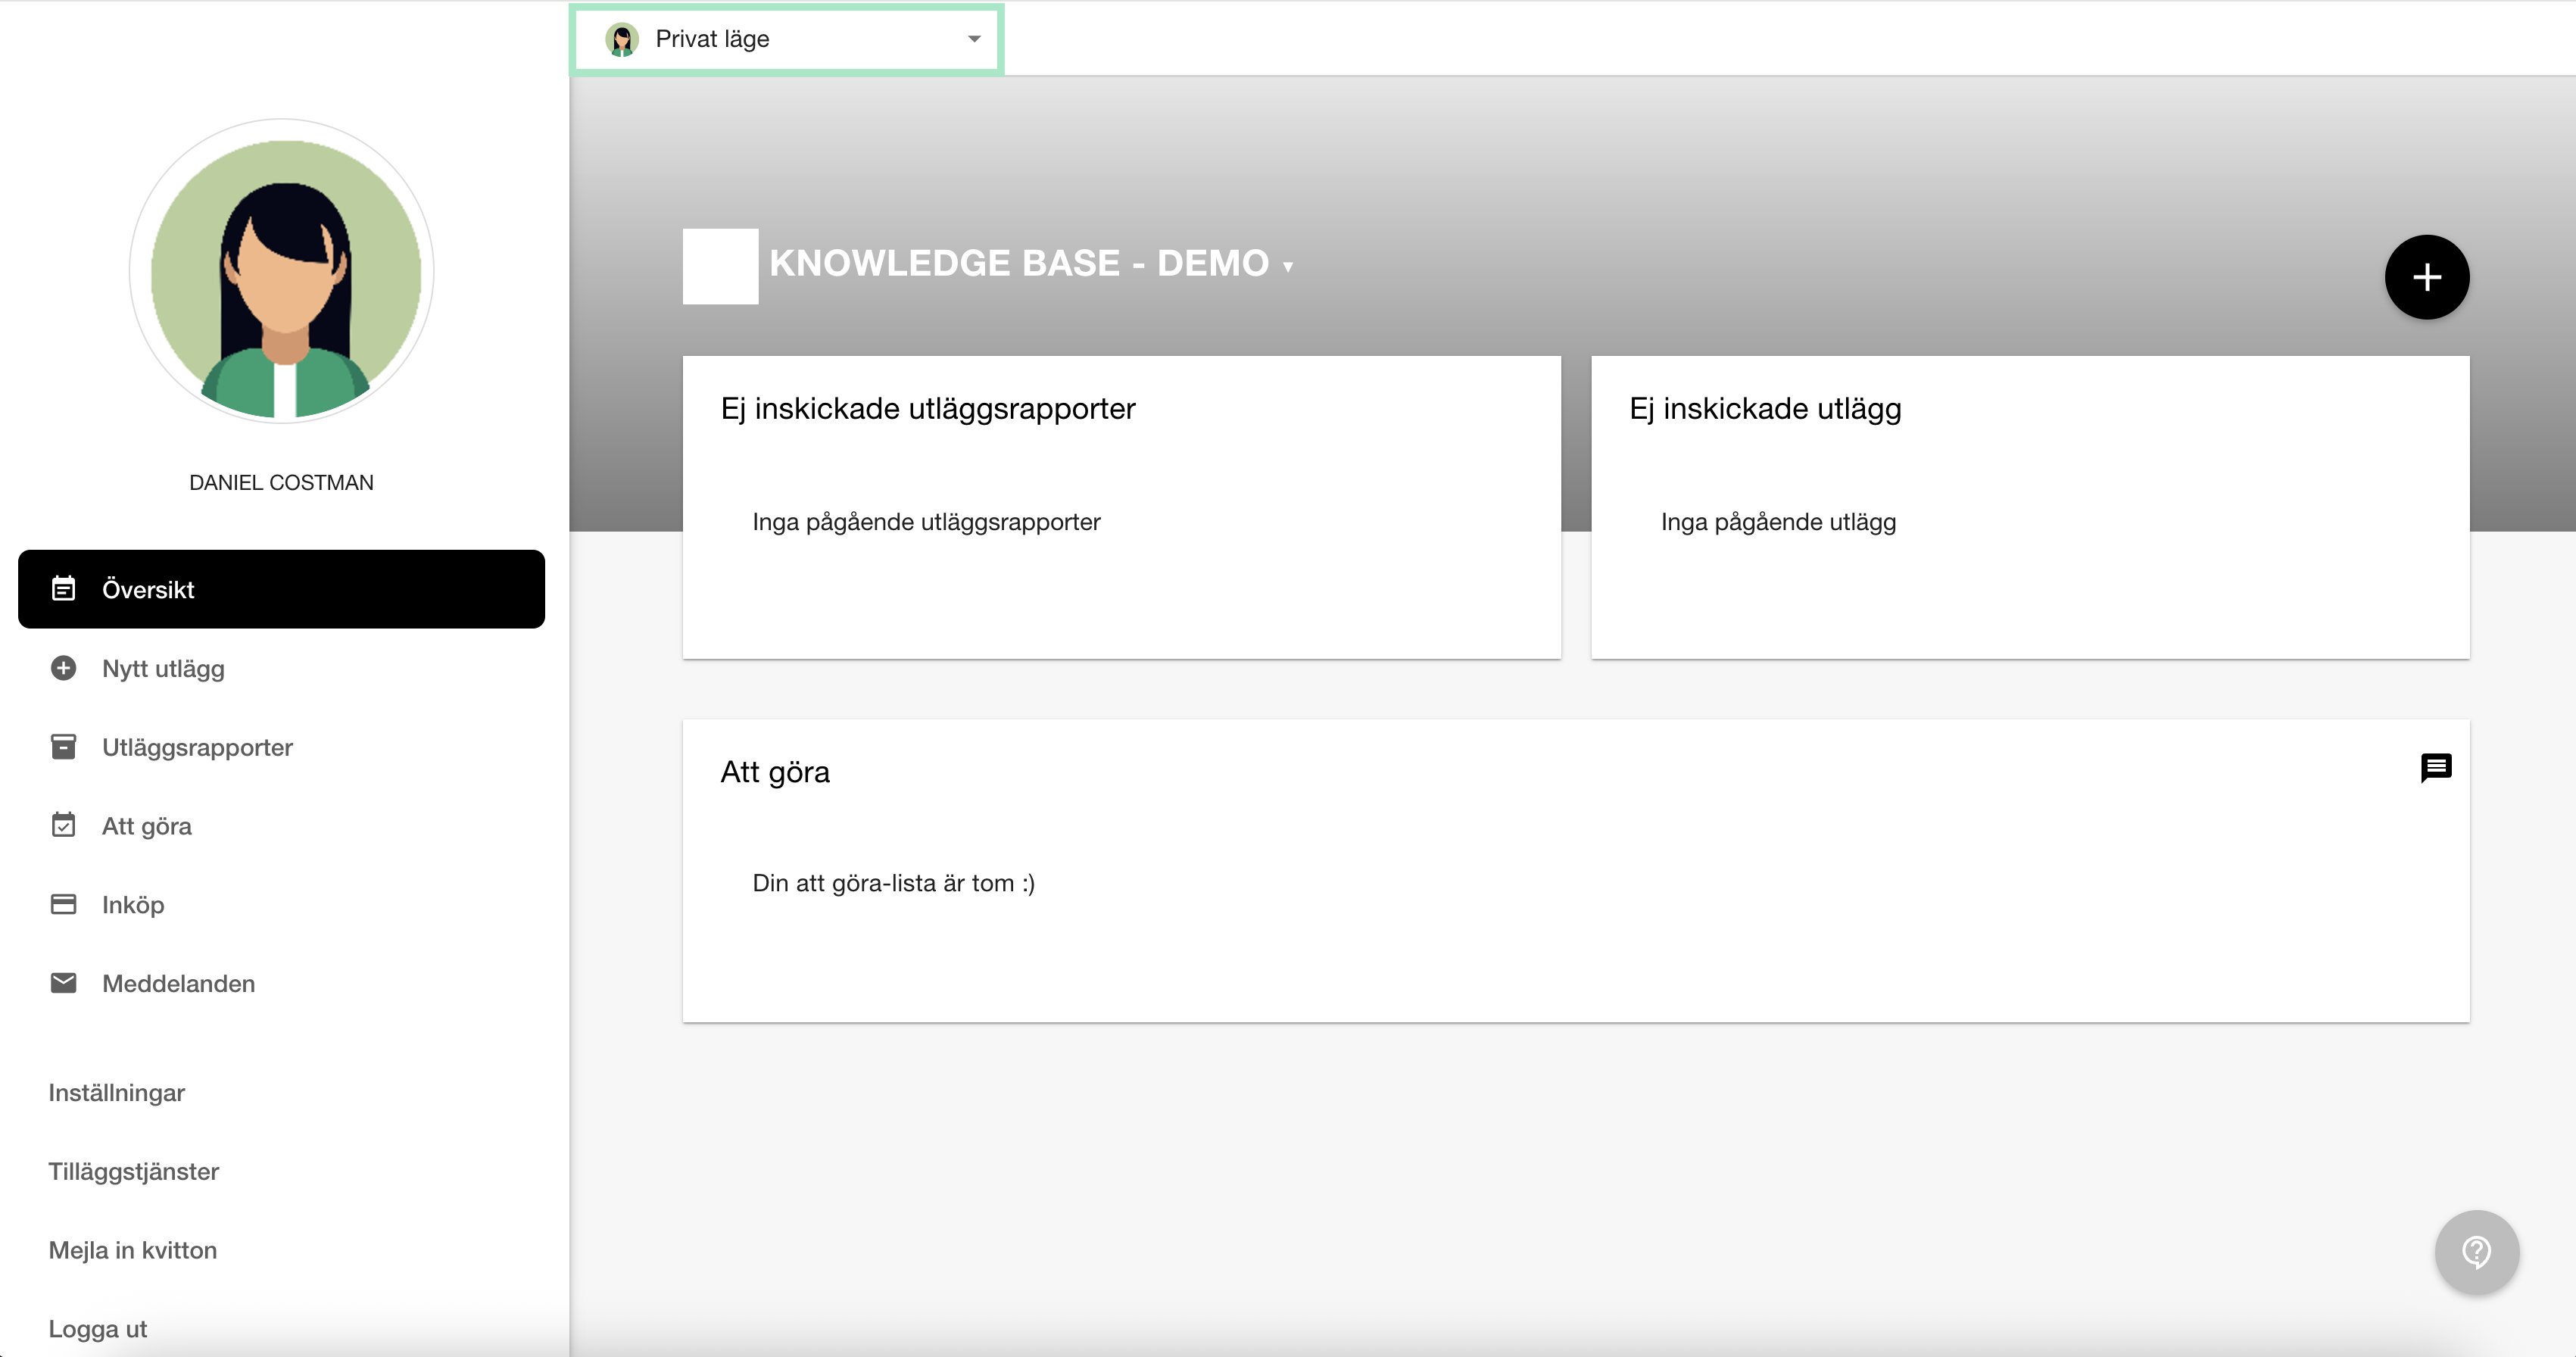Viewport: 2576px width, 1357px height.
Task: Open the help question mark bubble
Action: pyautogui.click(x=2477, y=1252)
